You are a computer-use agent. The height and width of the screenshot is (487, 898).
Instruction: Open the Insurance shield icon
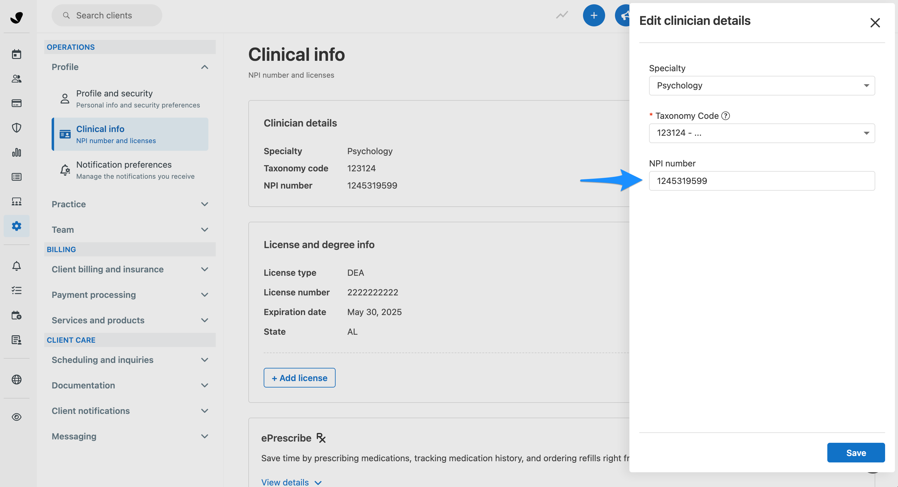point(16,127)
